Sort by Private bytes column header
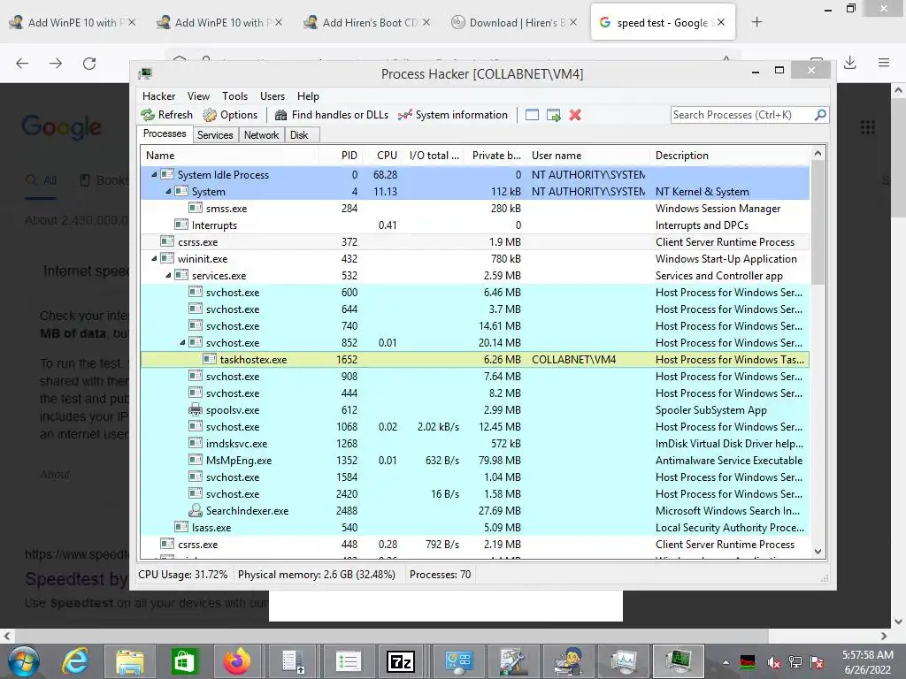Image resolution: width=906 pixels, height=679 pixels. click(x=495, y=156)
